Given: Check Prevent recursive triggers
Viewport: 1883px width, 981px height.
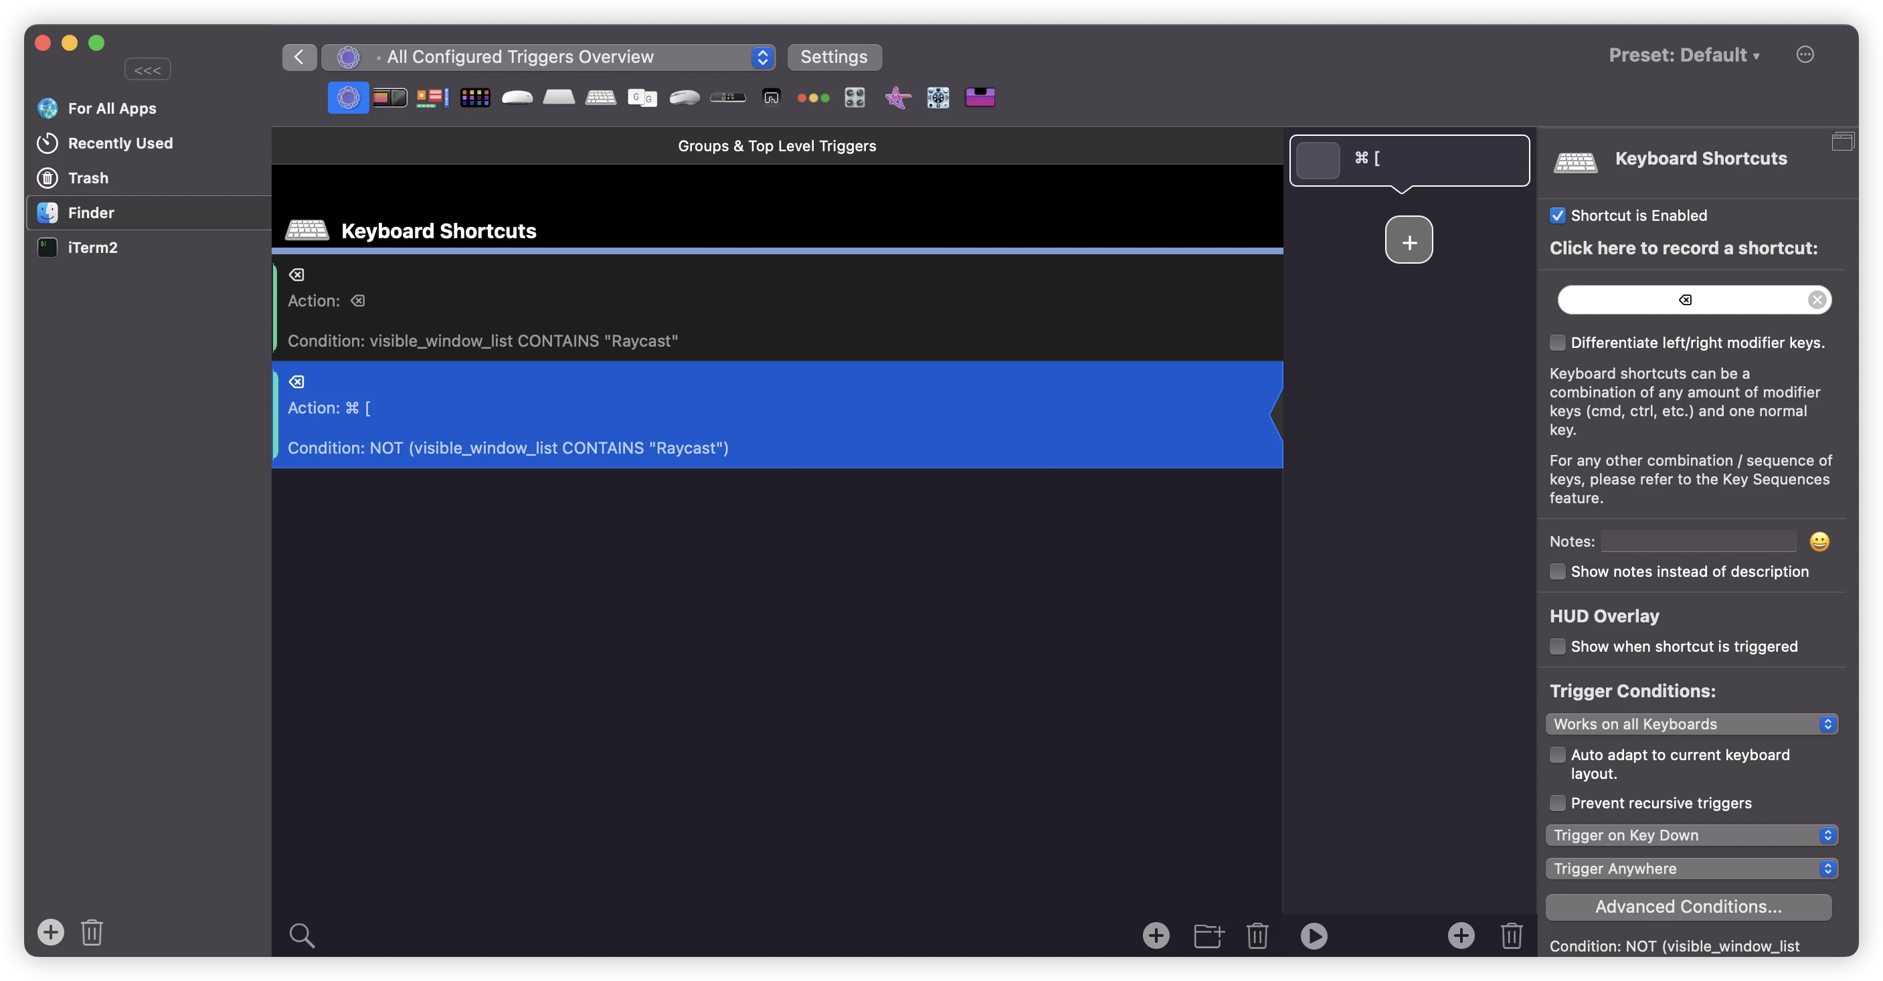Looking at the screenshot, I should [1557, 802].
